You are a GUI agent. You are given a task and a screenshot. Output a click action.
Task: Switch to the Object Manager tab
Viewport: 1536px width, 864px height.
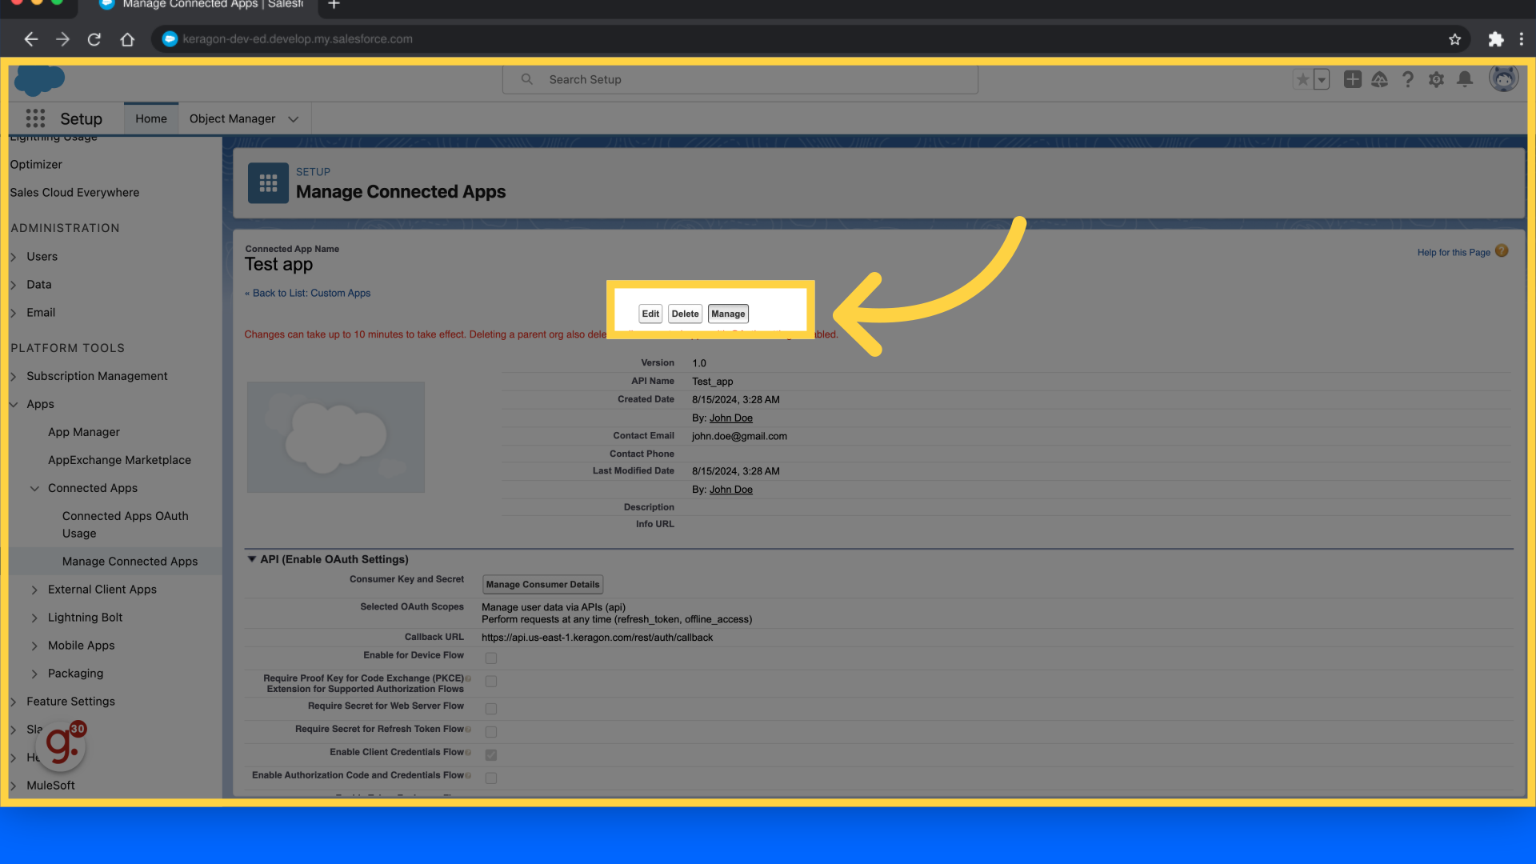(x=232, y=118)
